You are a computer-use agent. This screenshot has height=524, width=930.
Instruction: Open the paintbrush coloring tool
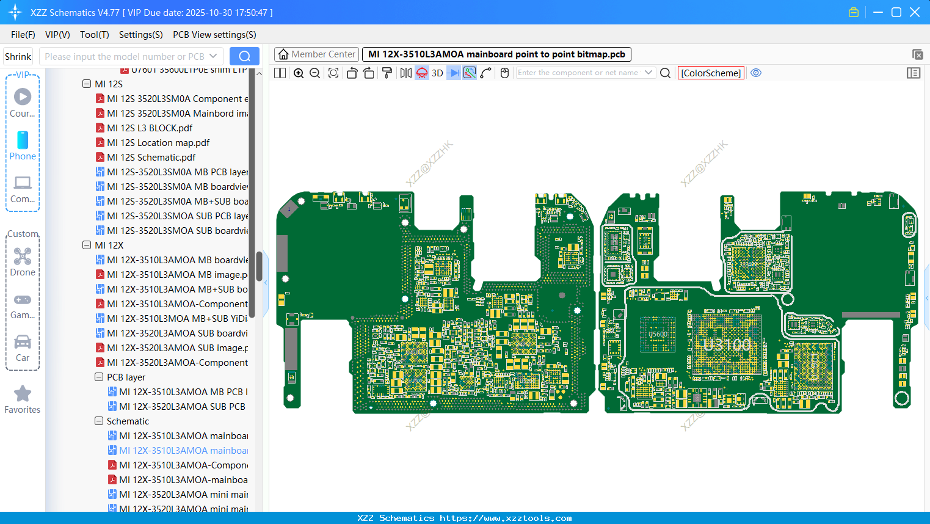(385, 73)
